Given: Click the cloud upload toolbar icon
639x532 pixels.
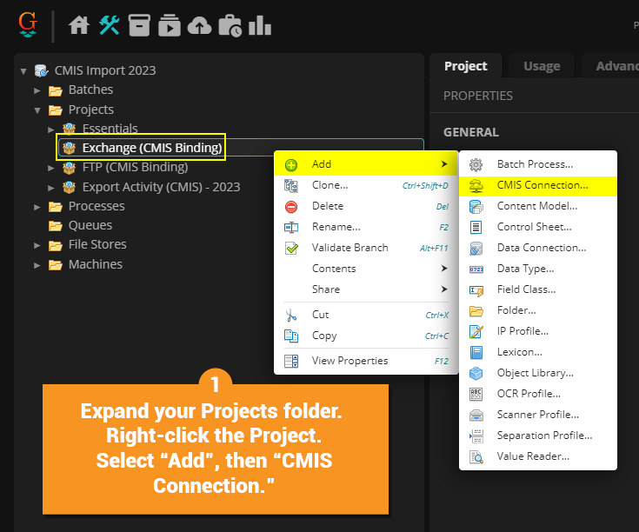Looking at the screenshot, I should click(x=200, y=26).
